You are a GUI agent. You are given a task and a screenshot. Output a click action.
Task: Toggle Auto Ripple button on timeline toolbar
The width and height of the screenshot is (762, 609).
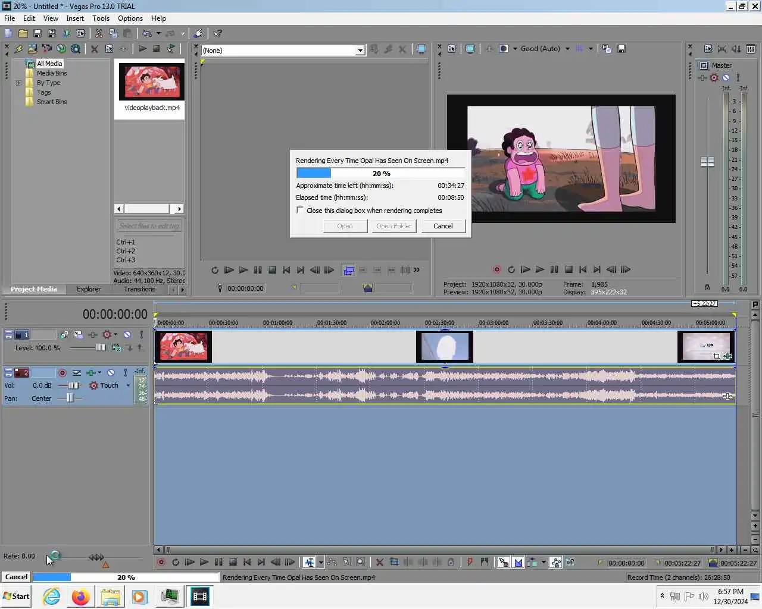(532, 562)
